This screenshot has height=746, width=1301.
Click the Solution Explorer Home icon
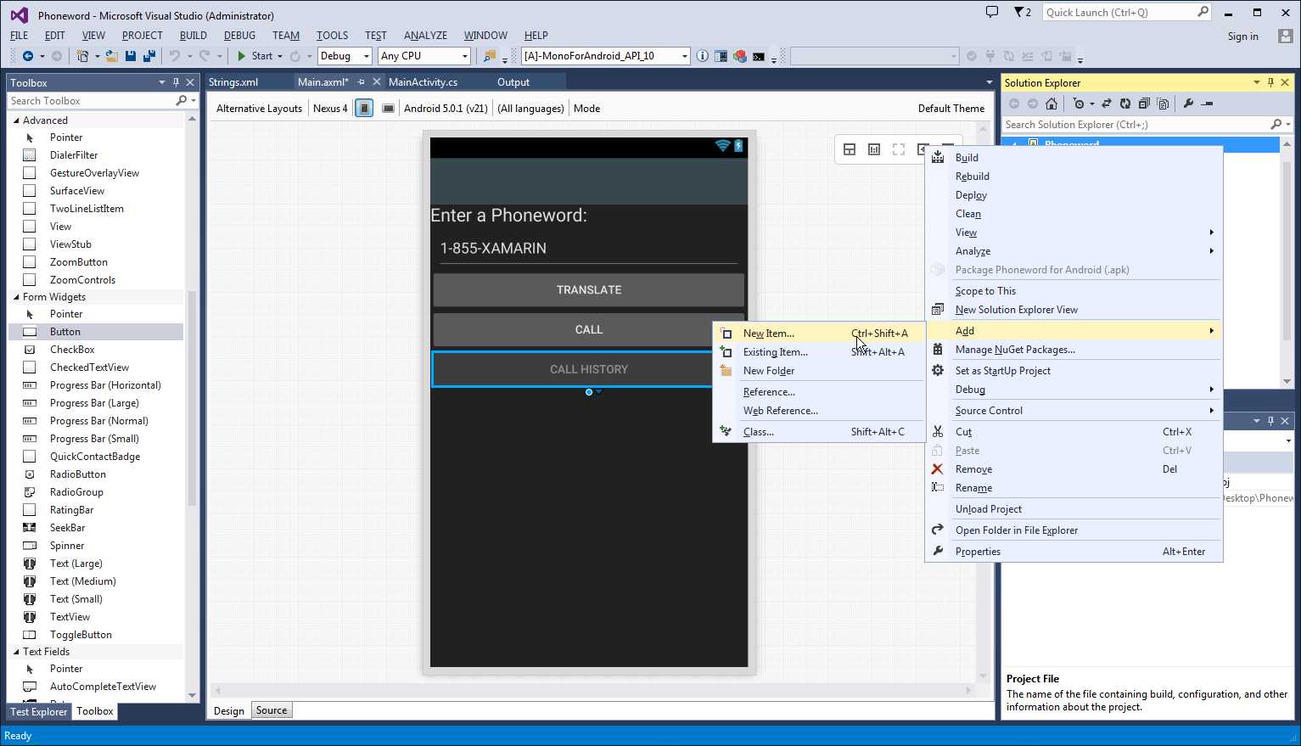[1051, 104]
